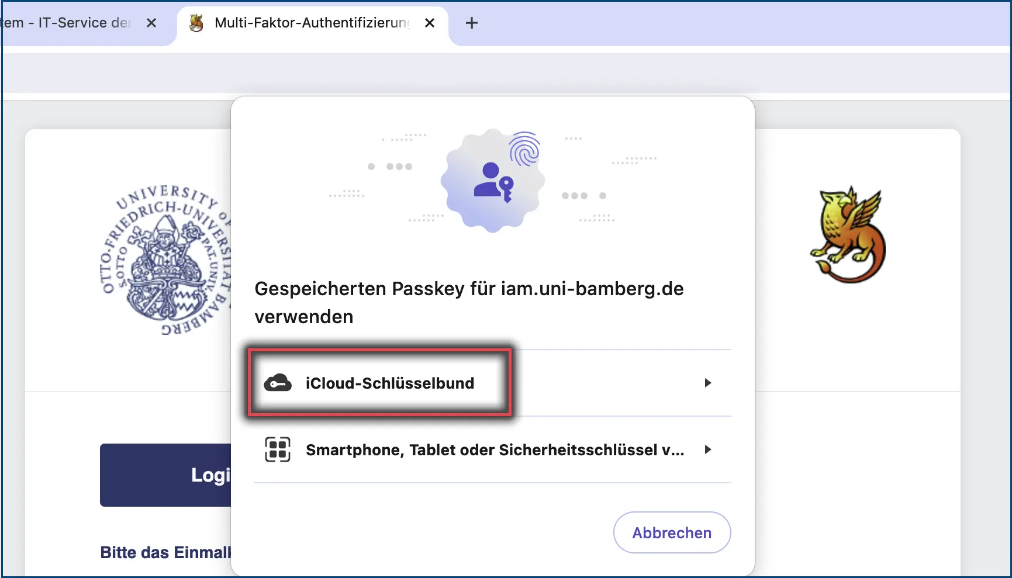
Task: Close the IT-Service browser tab
Action: pos(151,23)
